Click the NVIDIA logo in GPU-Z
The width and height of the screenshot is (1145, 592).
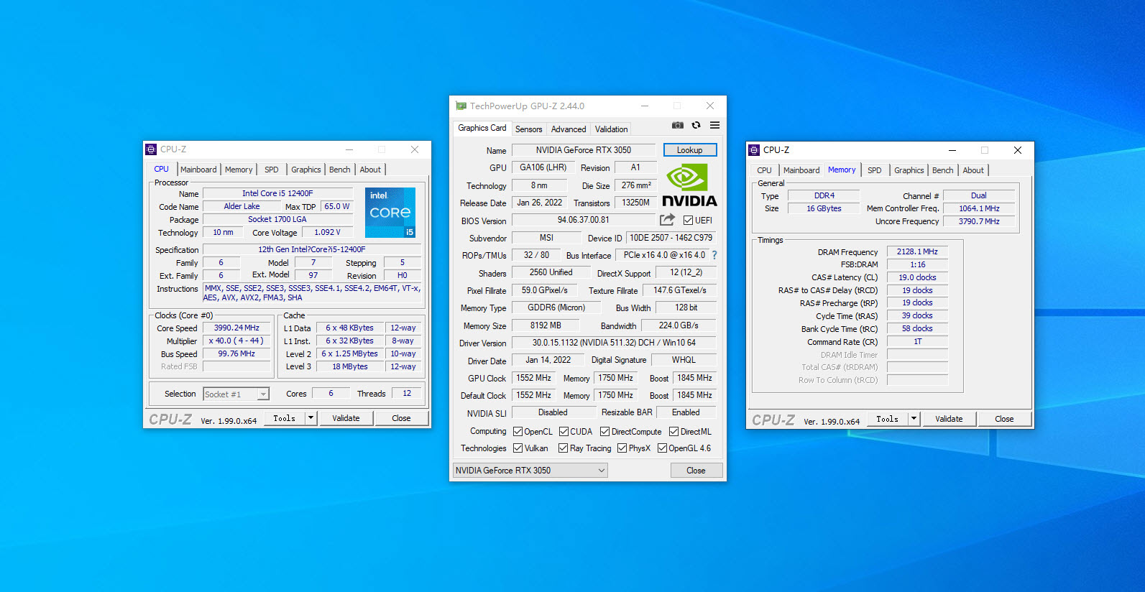(689, 185)
